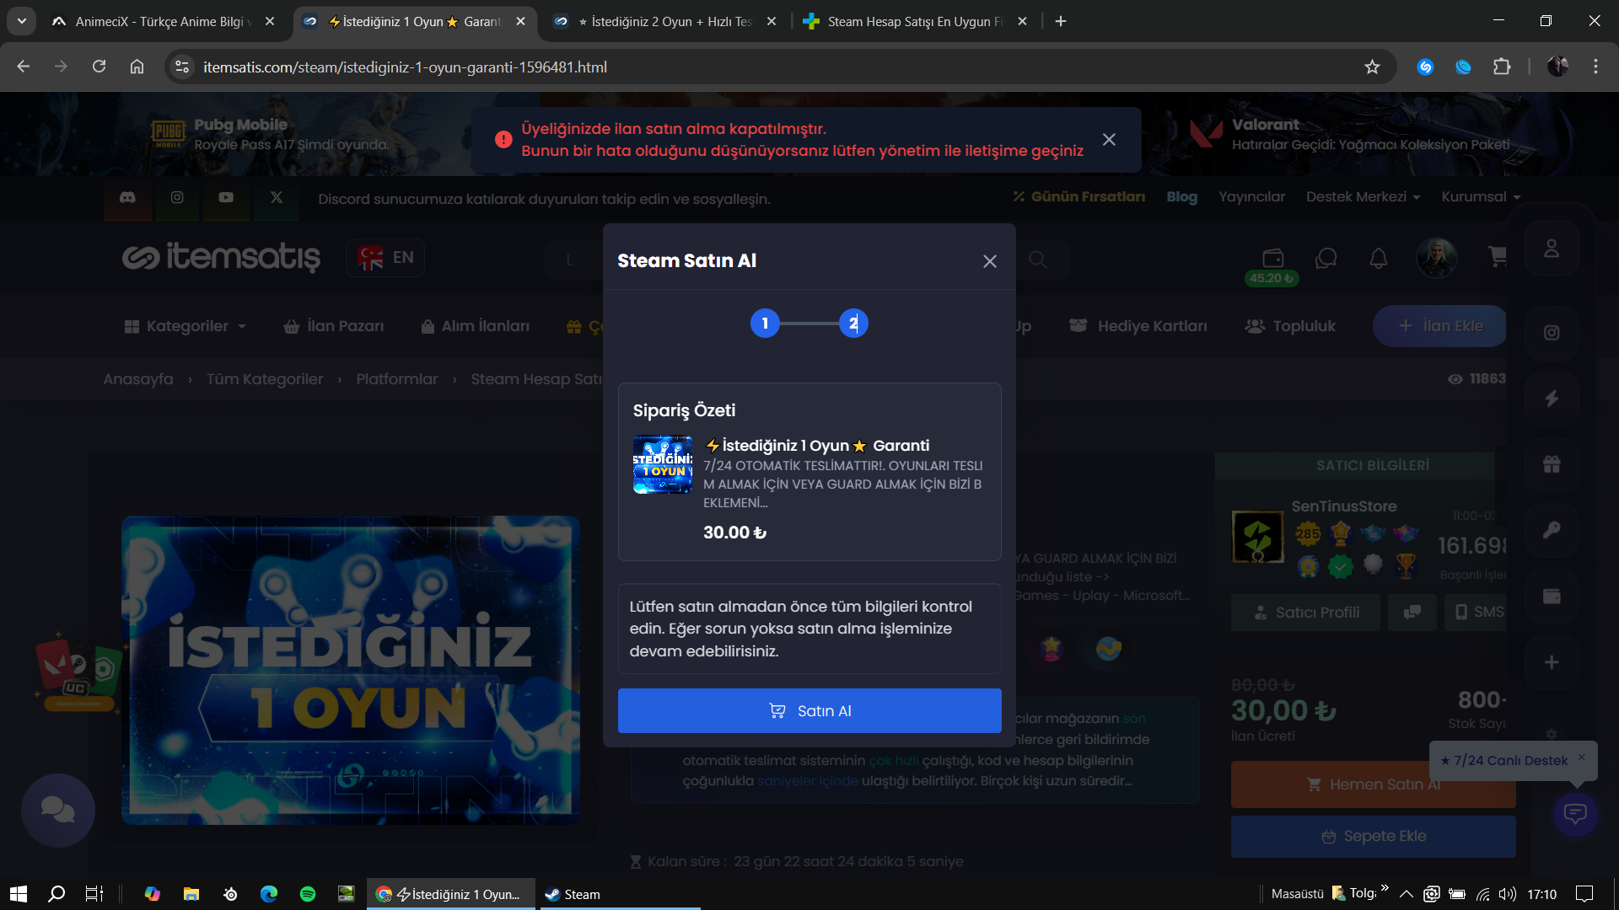
Task: Click the Satıcı Profili button
Action: [x=1305, y=613]
